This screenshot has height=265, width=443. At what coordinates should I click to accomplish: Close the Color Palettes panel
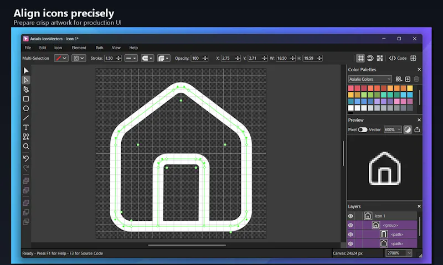pos(419,69)
